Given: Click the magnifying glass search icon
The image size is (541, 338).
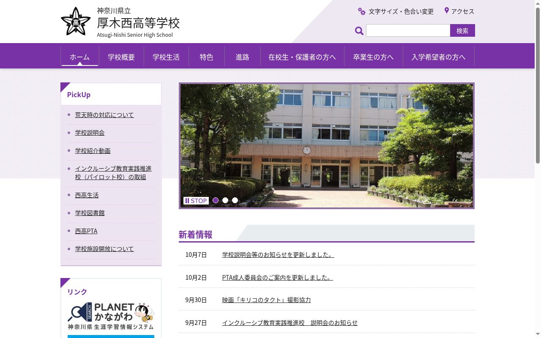Looking at the screenshot, I should pos(359,31).
